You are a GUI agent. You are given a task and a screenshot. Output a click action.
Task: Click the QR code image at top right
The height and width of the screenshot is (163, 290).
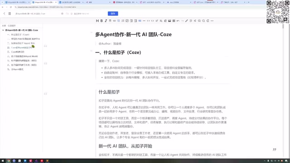(278, 12)
